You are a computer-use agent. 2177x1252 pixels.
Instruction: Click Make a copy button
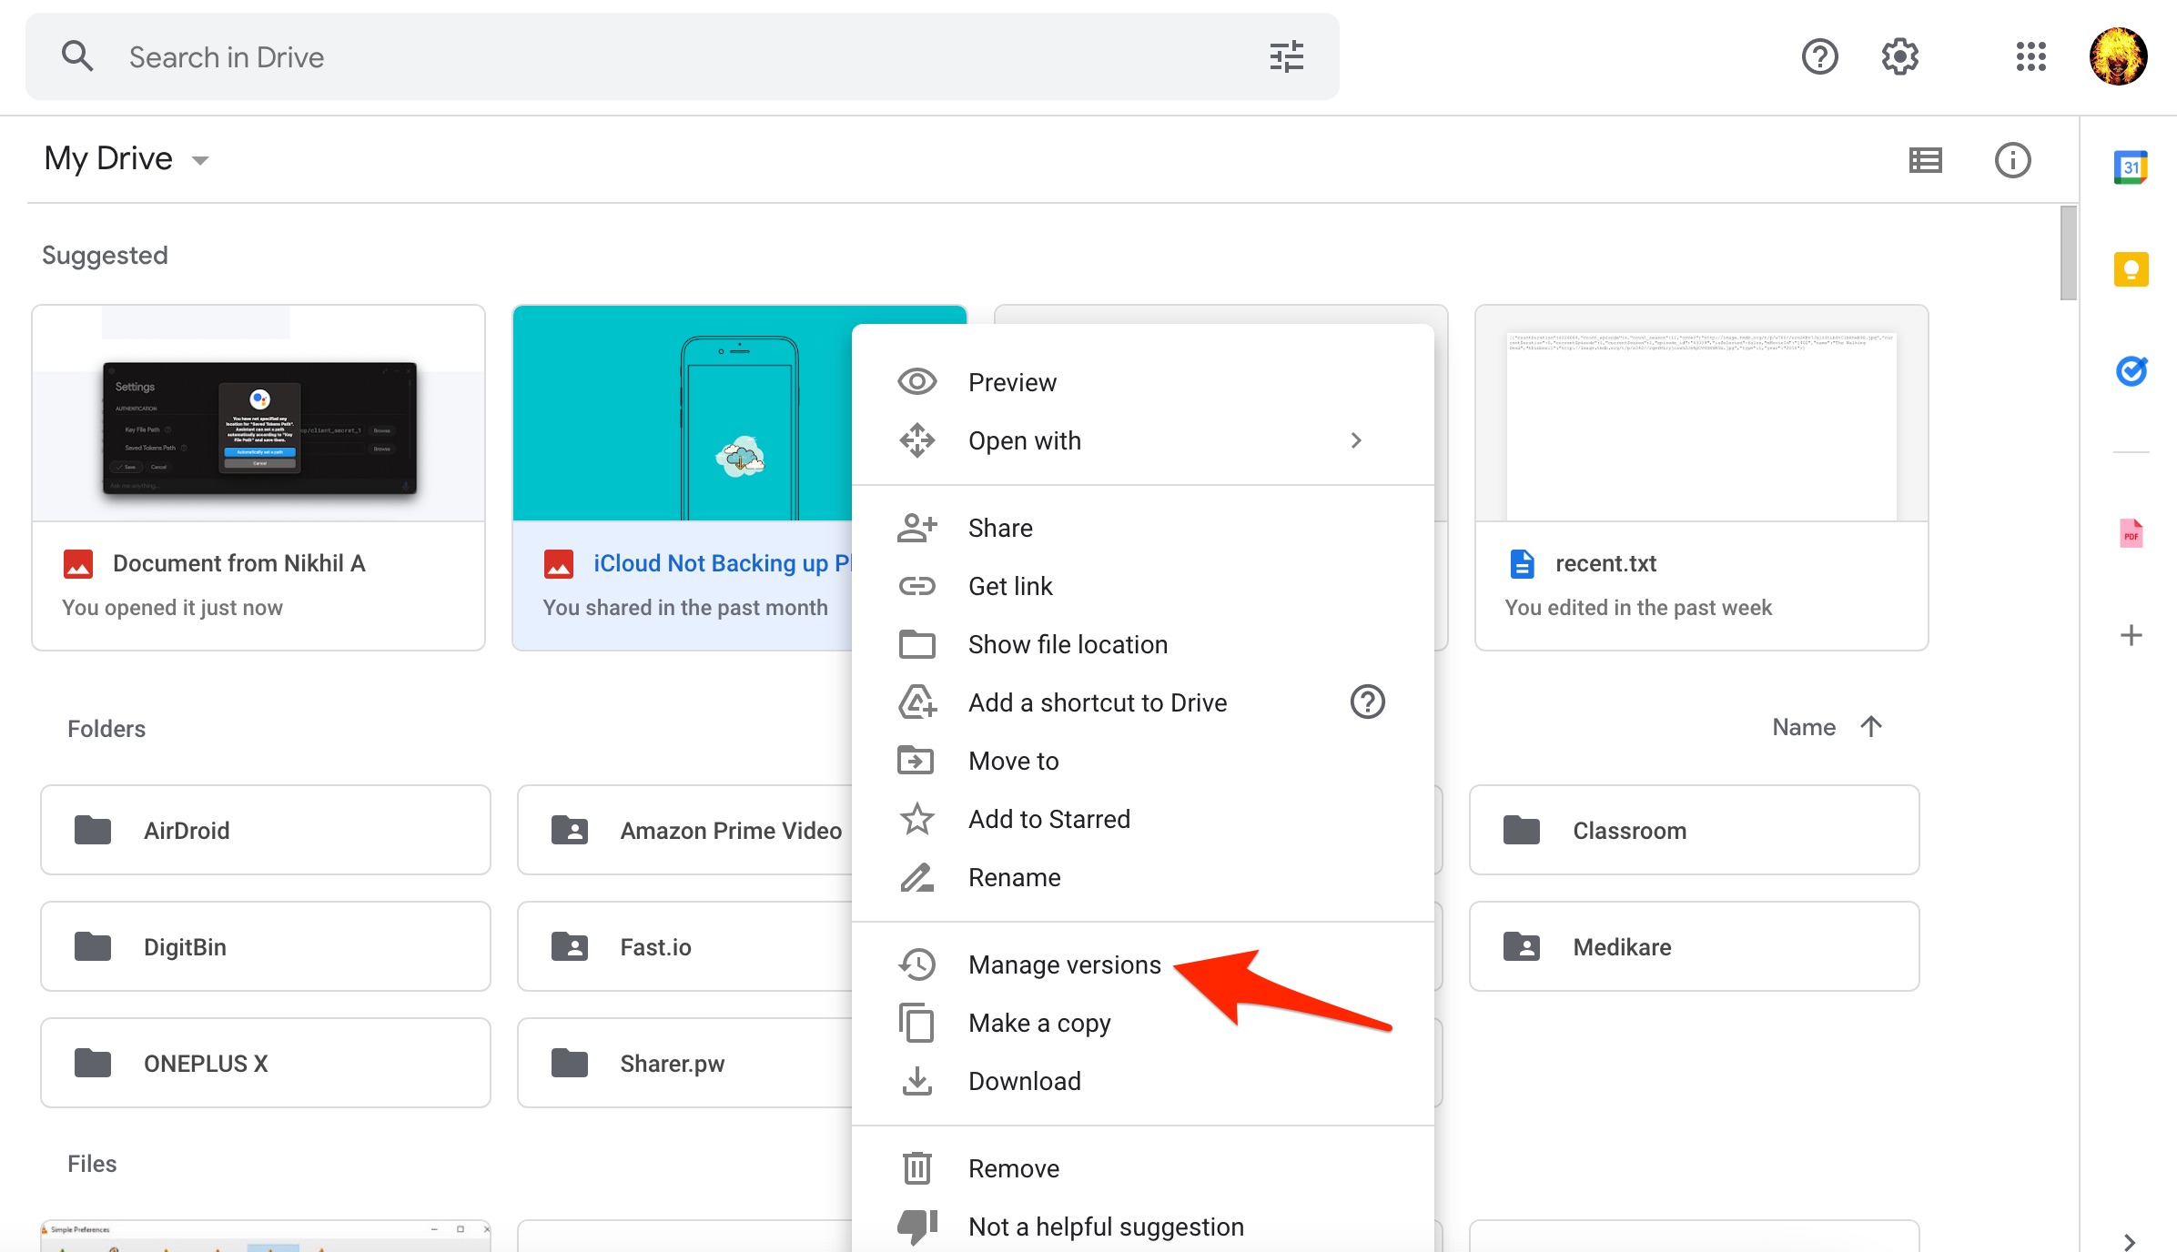(x=1038, y=1022)
